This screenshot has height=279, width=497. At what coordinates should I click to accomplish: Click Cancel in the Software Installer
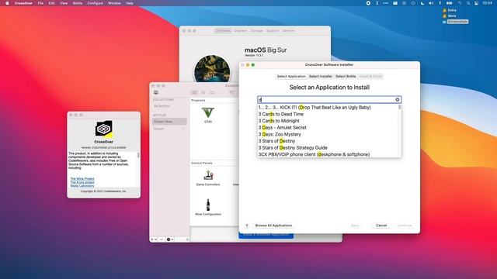coord(381,226)
